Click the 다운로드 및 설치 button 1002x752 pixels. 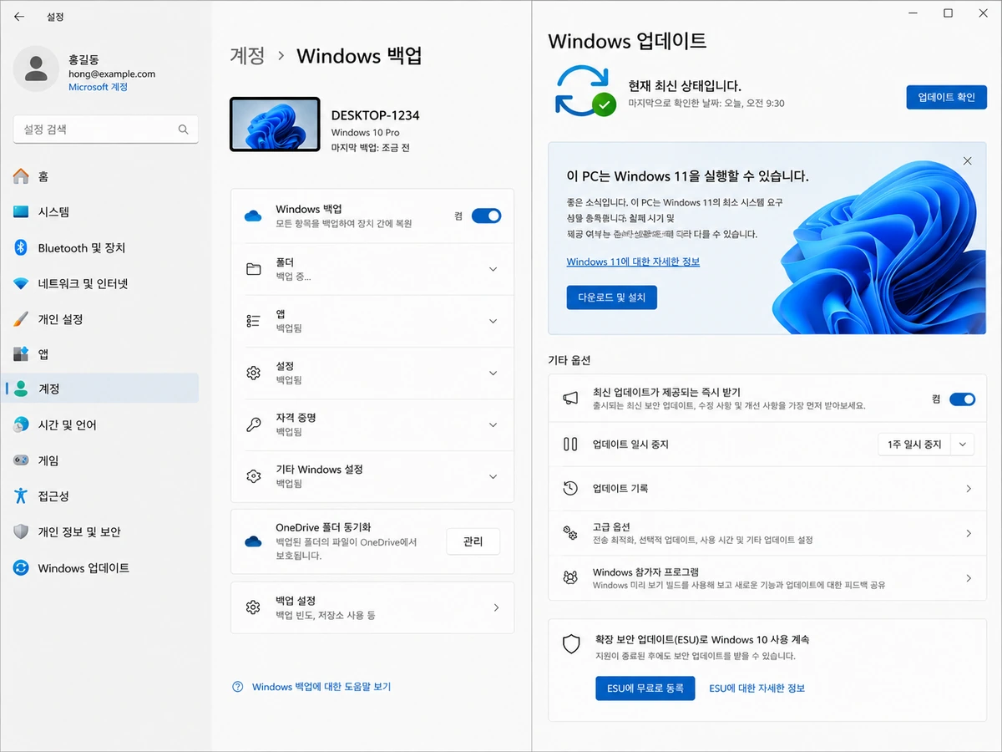(x=611, y=297)
